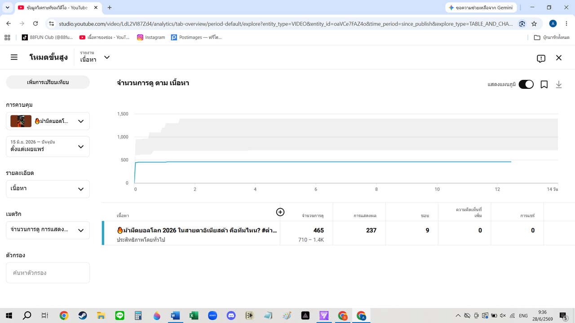Go back to the previous page

tap(9, 24)
